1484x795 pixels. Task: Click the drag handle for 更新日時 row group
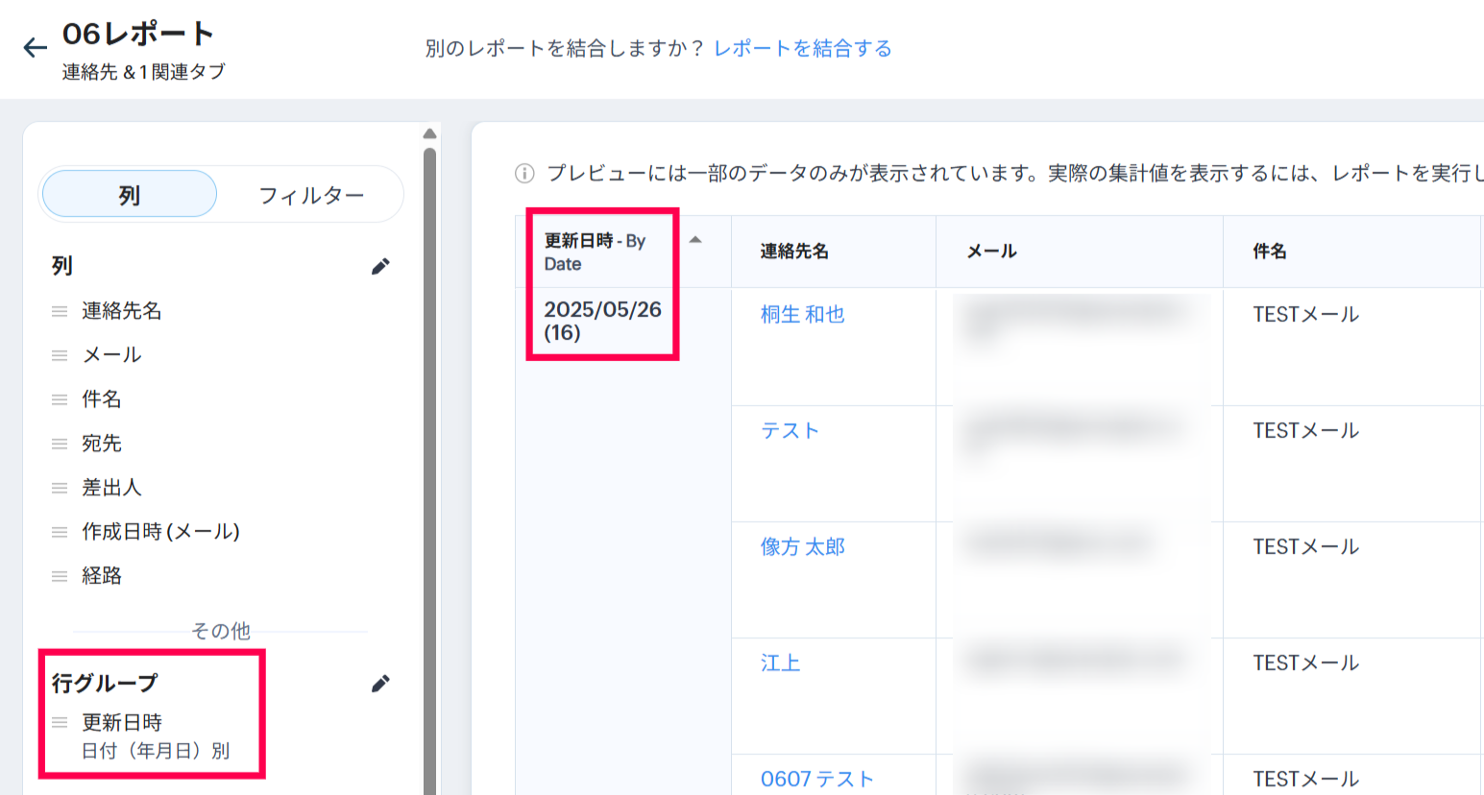click(60, 723)
